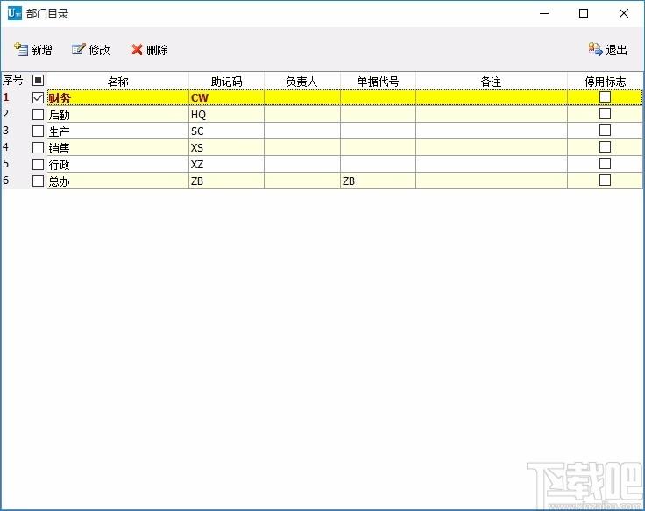Click the 备注 column header

click(x=491, y=81)
